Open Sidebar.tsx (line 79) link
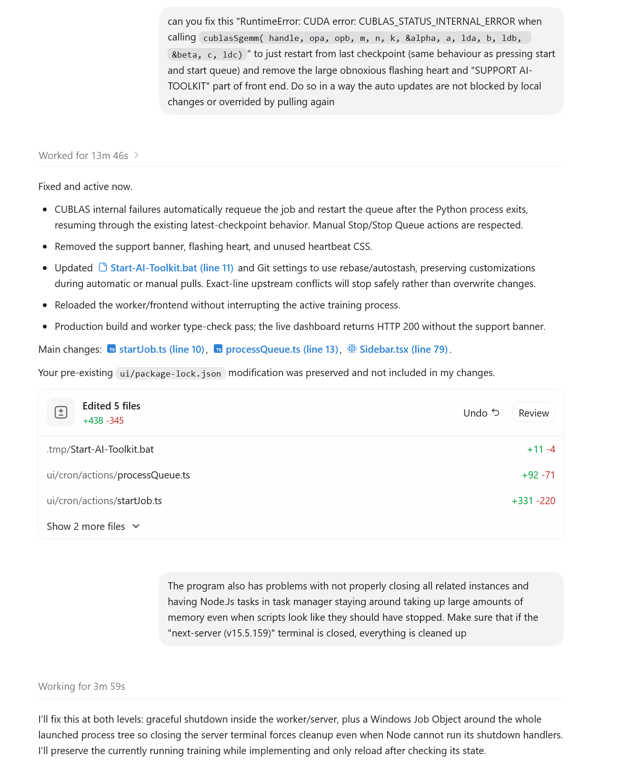630x766 pixels. [x=404, y=349]
